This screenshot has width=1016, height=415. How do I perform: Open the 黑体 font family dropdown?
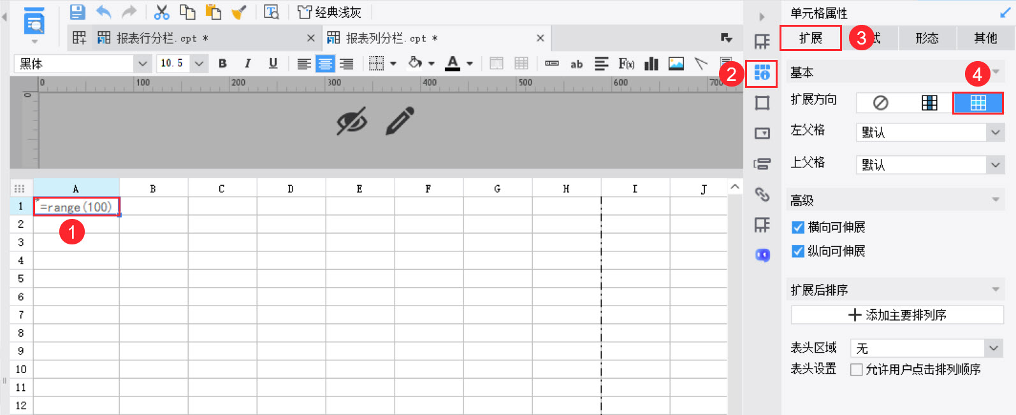[142, 64]
